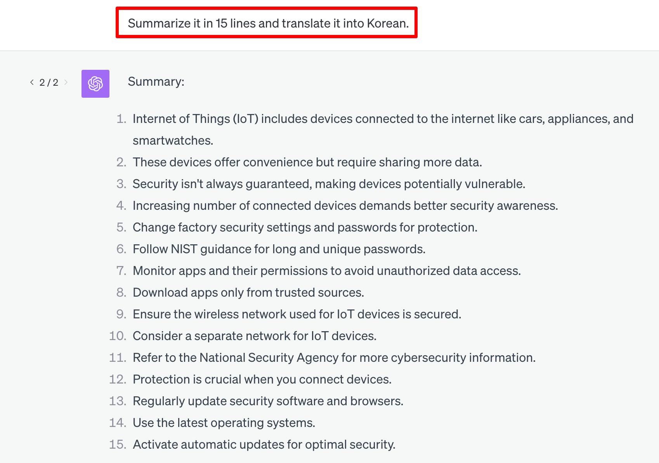
Task: Go to the previous response version
Action: 32,82
